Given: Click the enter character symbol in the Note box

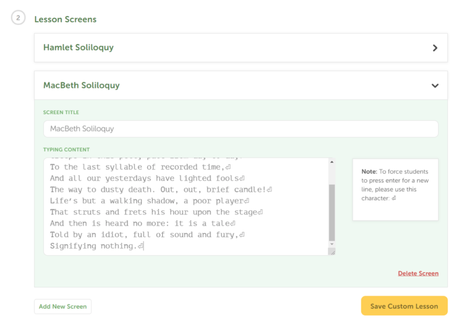Looking at the screenshot, I should 394,198.
